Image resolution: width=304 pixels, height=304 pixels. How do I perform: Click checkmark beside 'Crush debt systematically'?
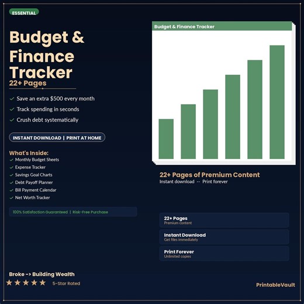pyautogui.click(x=12, y=120)
